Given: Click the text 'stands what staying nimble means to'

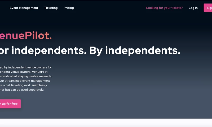Looking at the screenshot, I should point(26,76).
